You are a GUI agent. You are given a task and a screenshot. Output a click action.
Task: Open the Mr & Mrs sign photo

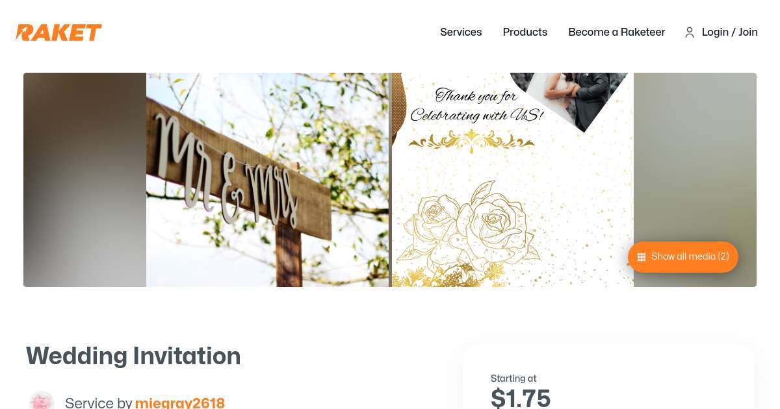pyautogui.click(x=268, y=180)
